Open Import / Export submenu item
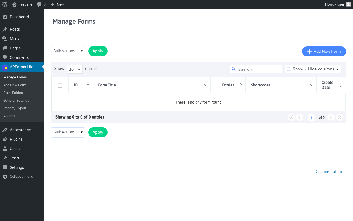Viewport: 353px width, 221px height. point(15,108)
